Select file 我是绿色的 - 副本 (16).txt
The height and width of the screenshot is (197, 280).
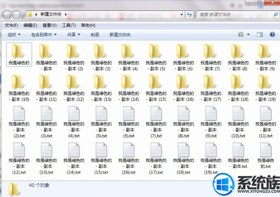129,158
